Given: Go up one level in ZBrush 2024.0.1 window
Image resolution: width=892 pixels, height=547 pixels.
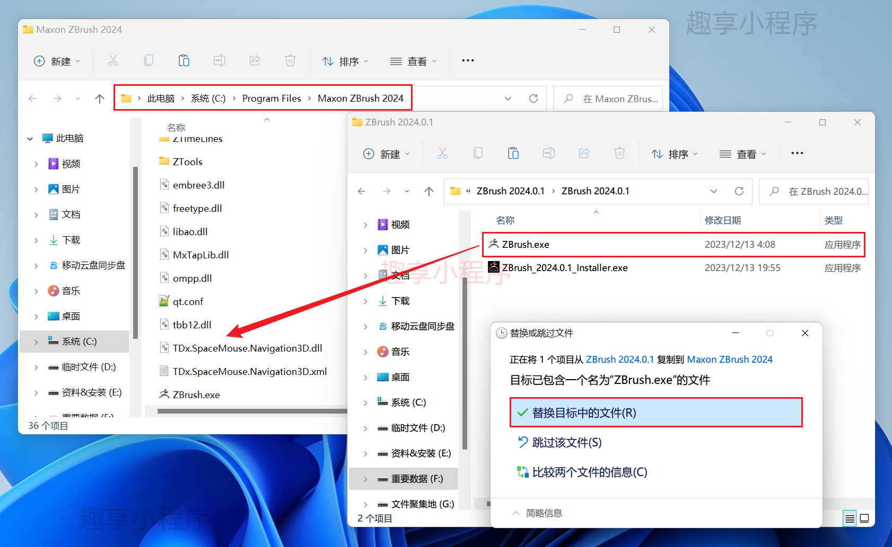Looking at the screenshot, I should [x=429, y=191].
